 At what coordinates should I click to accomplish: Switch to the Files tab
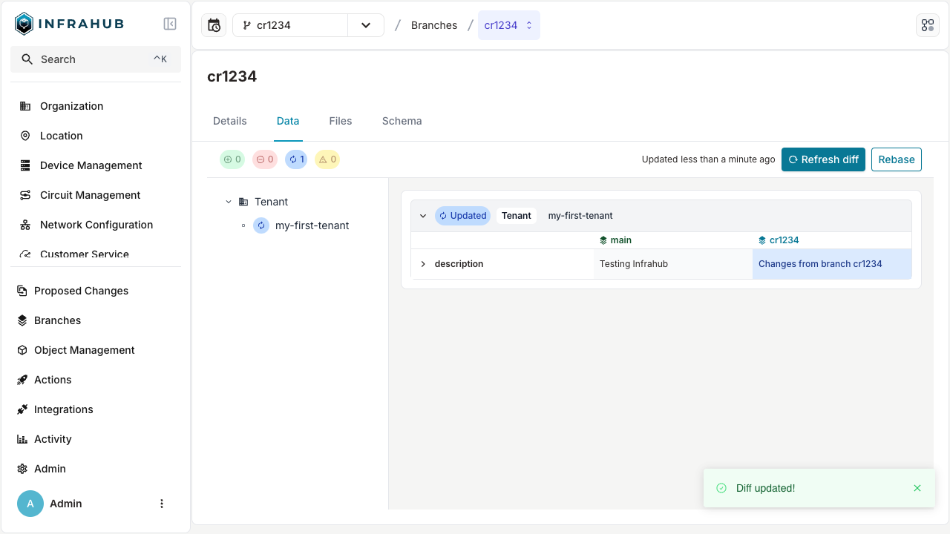click(341, 121)
